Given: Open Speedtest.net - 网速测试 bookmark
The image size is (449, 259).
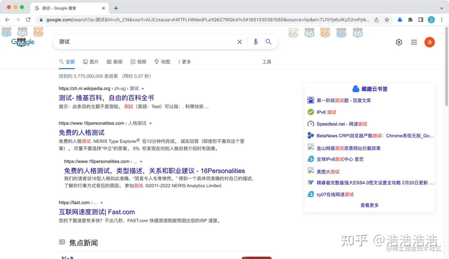Looking at the screenshot, I should 342,124.
